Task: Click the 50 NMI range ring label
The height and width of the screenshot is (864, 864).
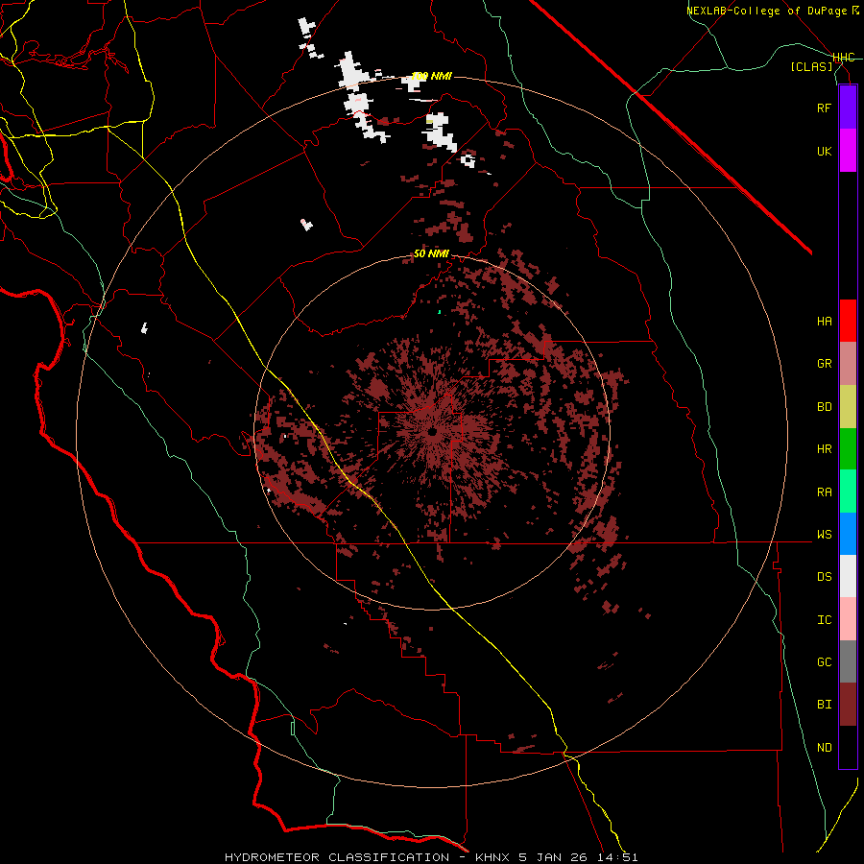Action: 431,253
